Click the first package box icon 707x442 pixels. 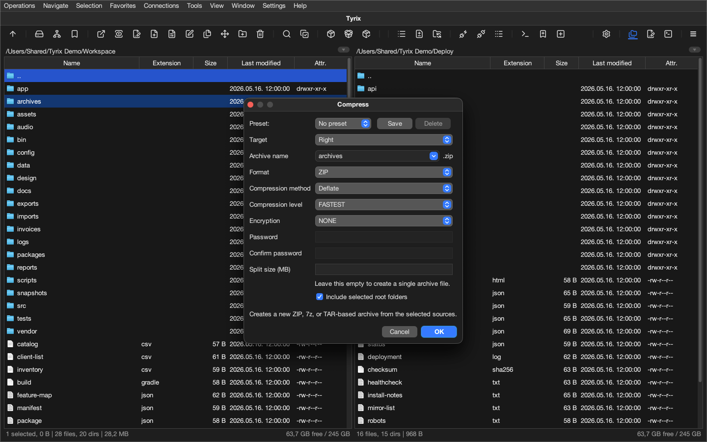331,34
